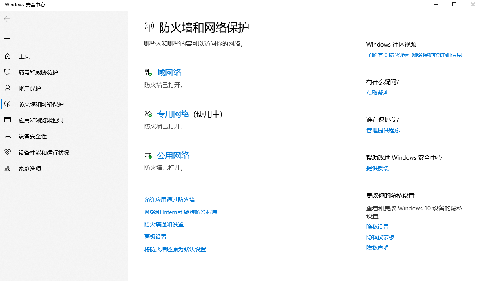Click the 提供反馈 link
Screen dimensions: 479x281
(x=377, y=168)
